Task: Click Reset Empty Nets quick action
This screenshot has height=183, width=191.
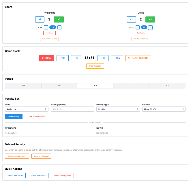Action: [62, 175]
